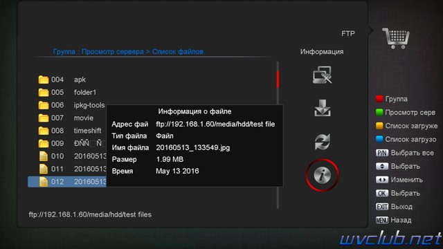443x249 pixels.
Task: Click file icon of row 010
Action: [x=44, y=156]
